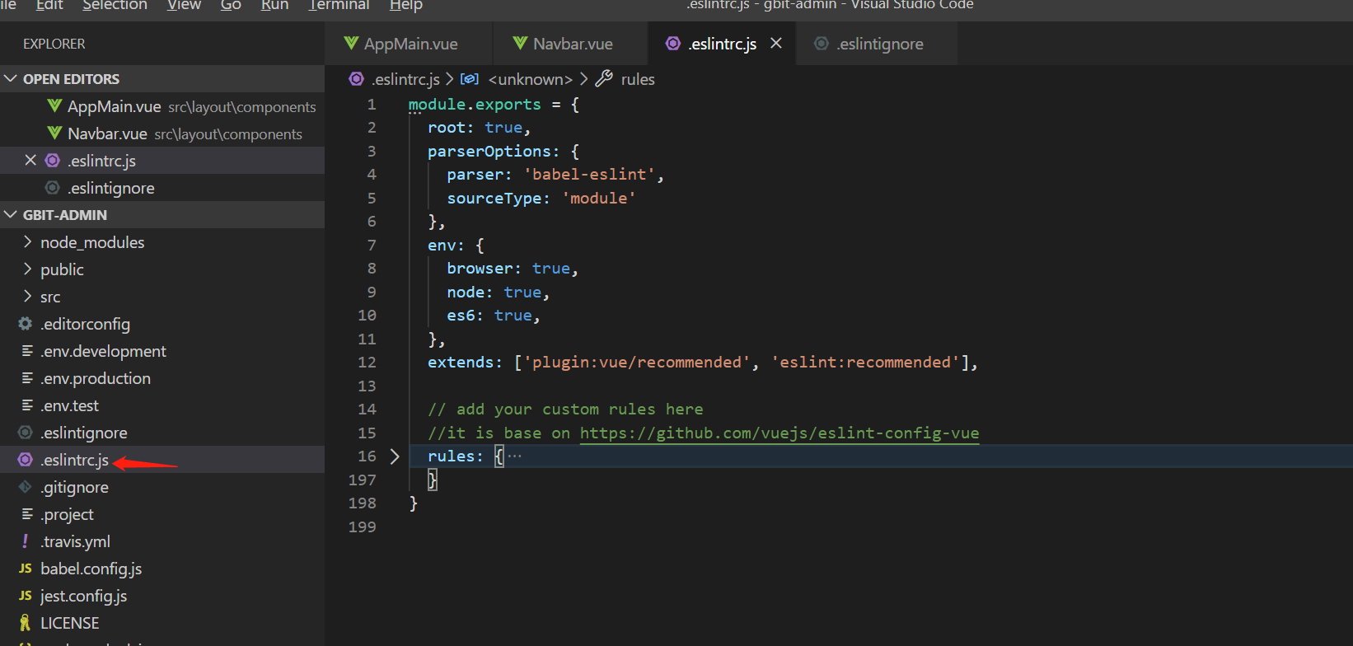
Task: Open the eslint-config-vue GitHub link
Action: tap(779, 433)
